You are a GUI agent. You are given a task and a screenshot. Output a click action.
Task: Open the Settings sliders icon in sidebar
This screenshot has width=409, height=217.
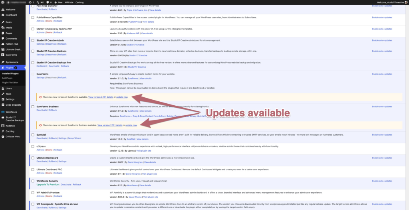[3, 99]
